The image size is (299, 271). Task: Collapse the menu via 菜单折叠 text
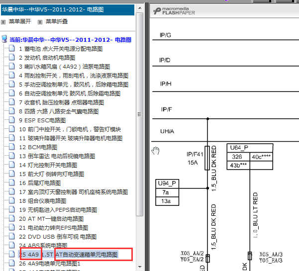(x=57, y=21)
